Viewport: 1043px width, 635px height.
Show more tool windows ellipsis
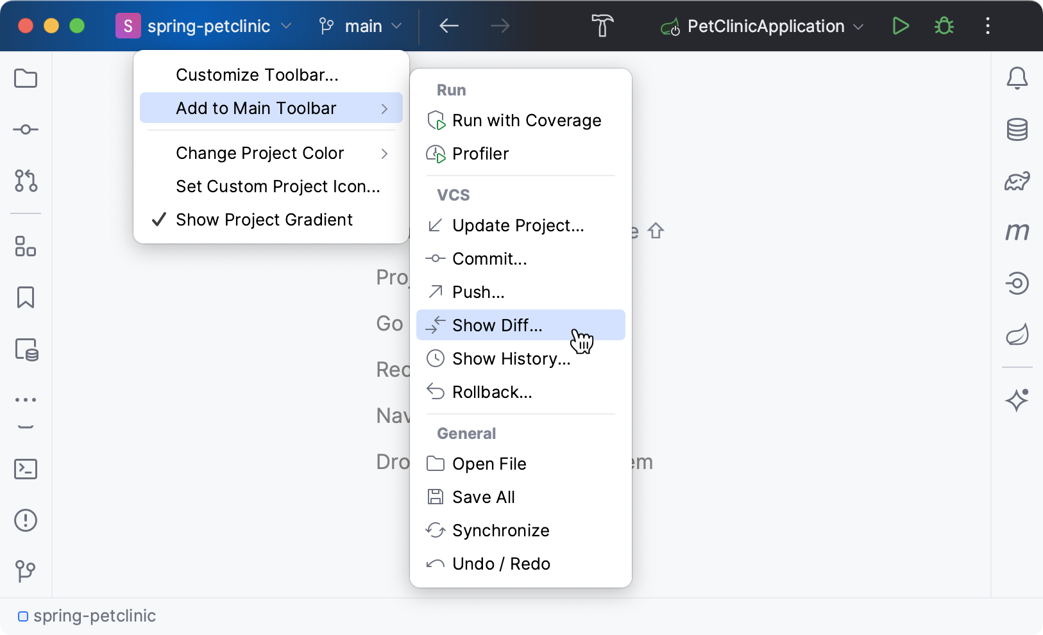(x=26, y=400)
